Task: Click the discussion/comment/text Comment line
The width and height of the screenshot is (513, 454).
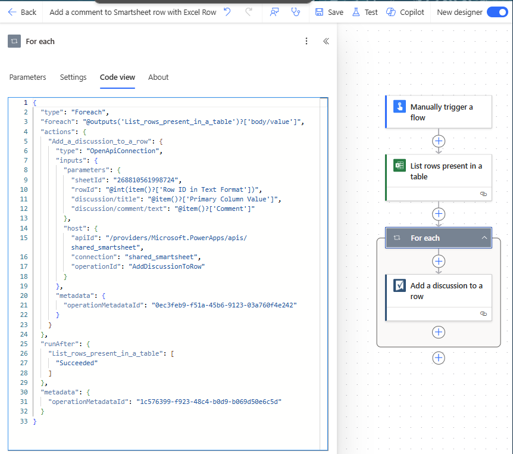Action: click(x=163, y=209)
